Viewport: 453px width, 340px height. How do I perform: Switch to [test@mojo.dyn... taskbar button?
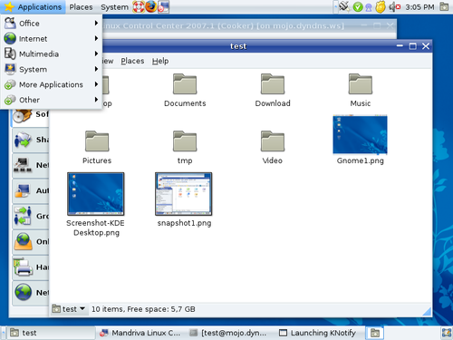pos(229,333)
